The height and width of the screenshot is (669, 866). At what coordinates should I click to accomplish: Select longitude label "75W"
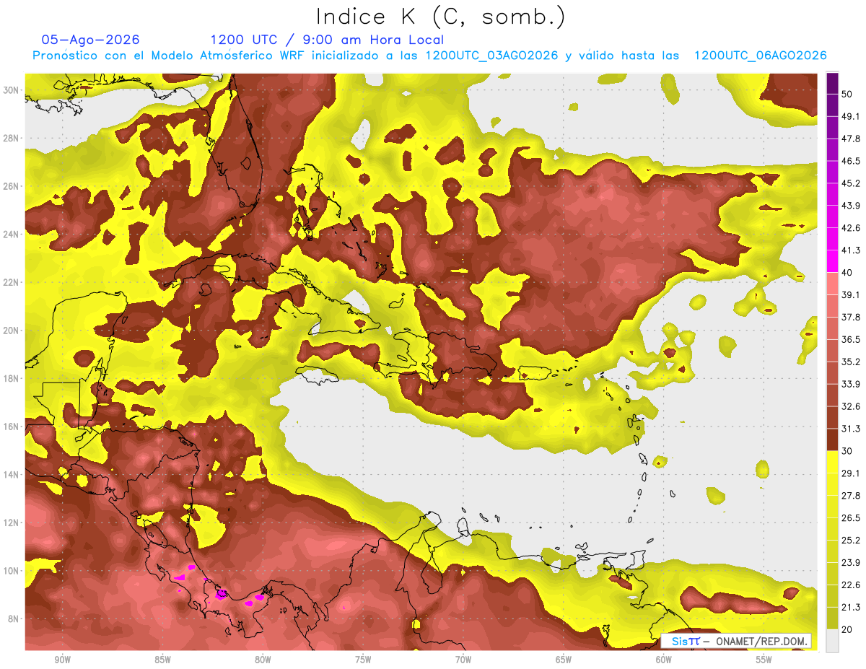coord(363,660)
